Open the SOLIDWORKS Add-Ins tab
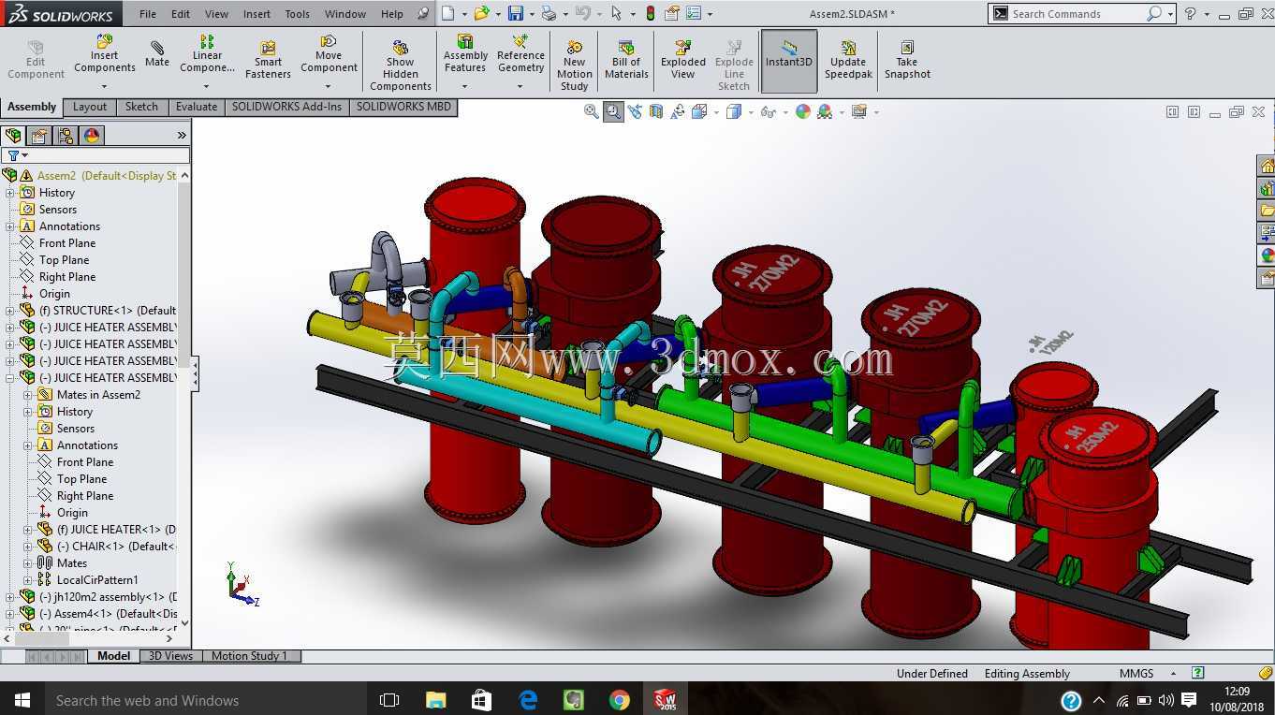 click(x=286, y=107)
